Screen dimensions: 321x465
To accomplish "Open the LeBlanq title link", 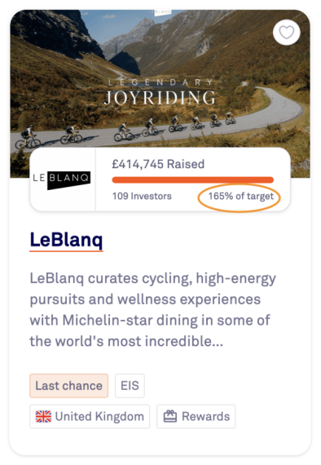I will coord(66,240).
